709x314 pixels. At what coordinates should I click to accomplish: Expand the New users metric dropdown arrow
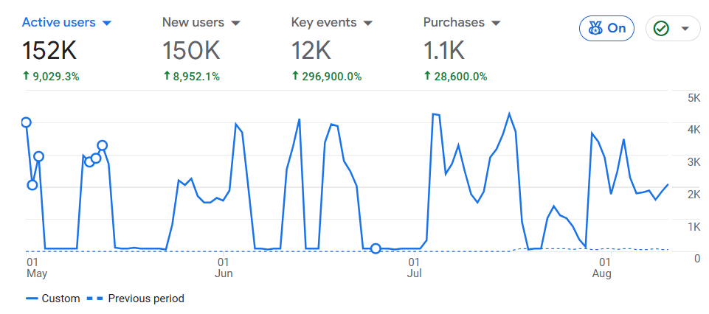click(236, 23)
